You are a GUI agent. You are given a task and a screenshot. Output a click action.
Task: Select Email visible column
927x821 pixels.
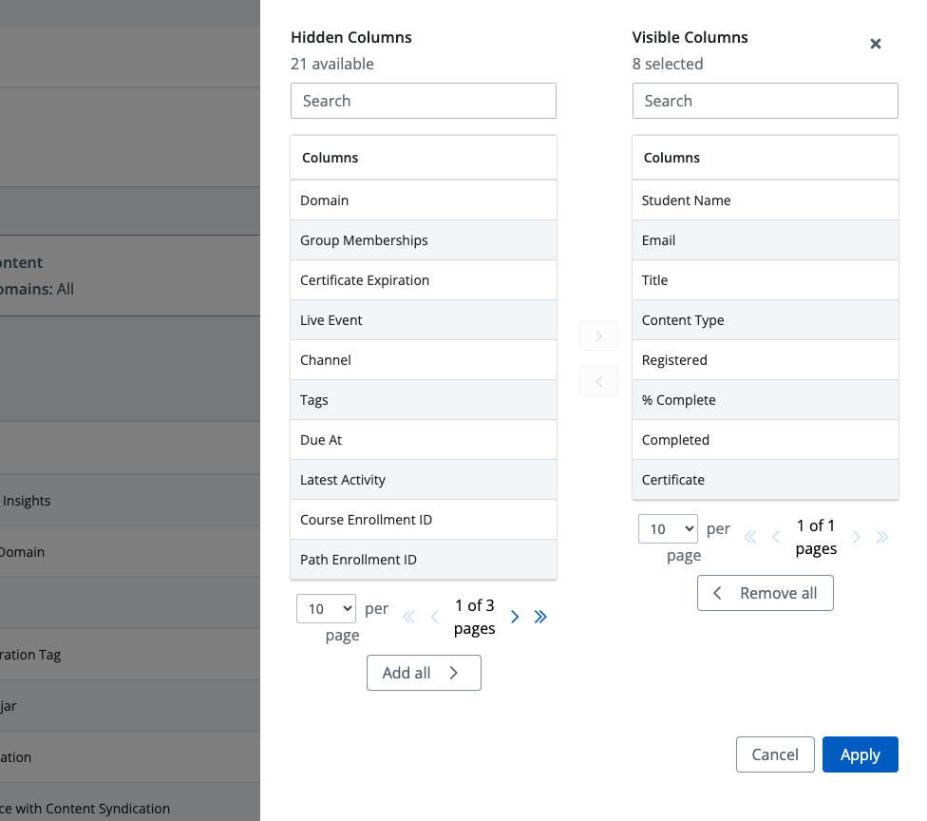(x=766, y=240)
